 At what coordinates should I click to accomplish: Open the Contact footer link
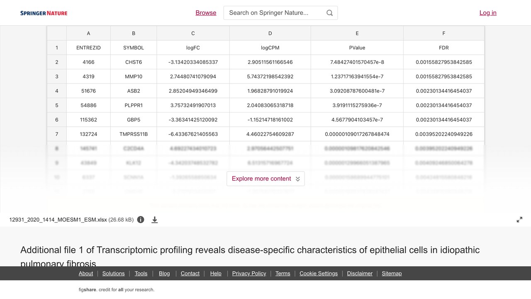[190, 273]
